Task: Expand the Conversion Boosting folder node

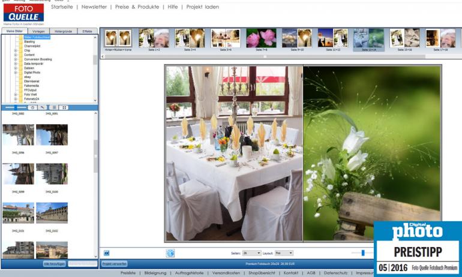Action: pos(16,59)
